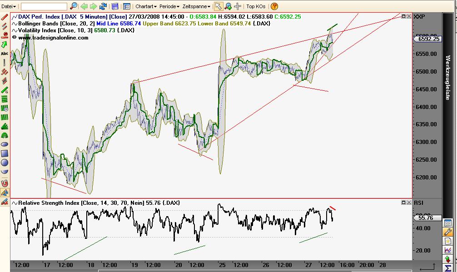Select the blue rectangle drawing tool
Viewport: 457px width, 272px height.
5,153
